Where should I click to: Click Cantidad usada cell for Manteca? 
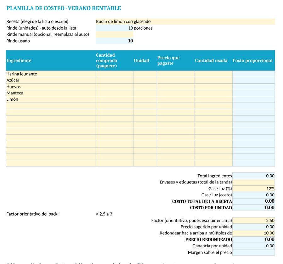(x=214, y=93)
